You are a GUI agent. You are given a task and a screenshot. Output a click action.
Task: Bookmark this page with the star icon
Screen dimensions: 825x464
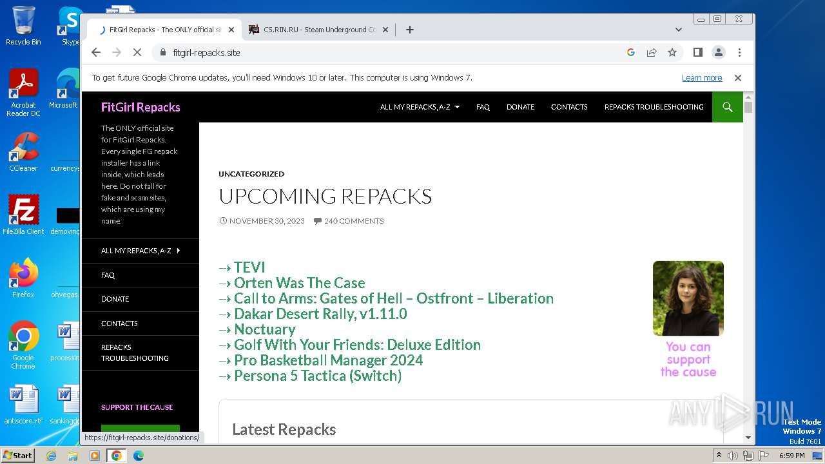click(x=672, y=52)
